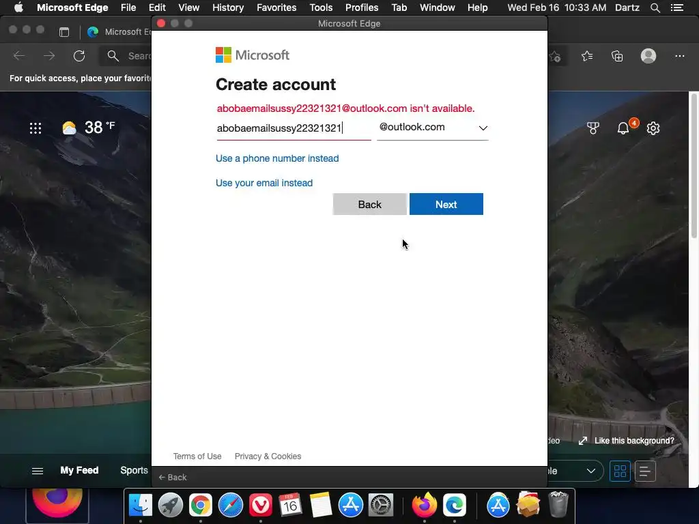
Task: Open Finder from the dock
Action: coord(141,506)
